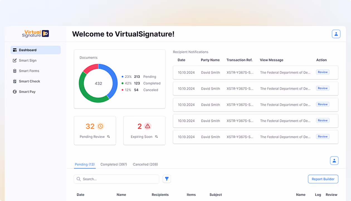This screenshot has height=201, width=351.
Task: Click the Party Name column header
Action: tap(210, 60)
